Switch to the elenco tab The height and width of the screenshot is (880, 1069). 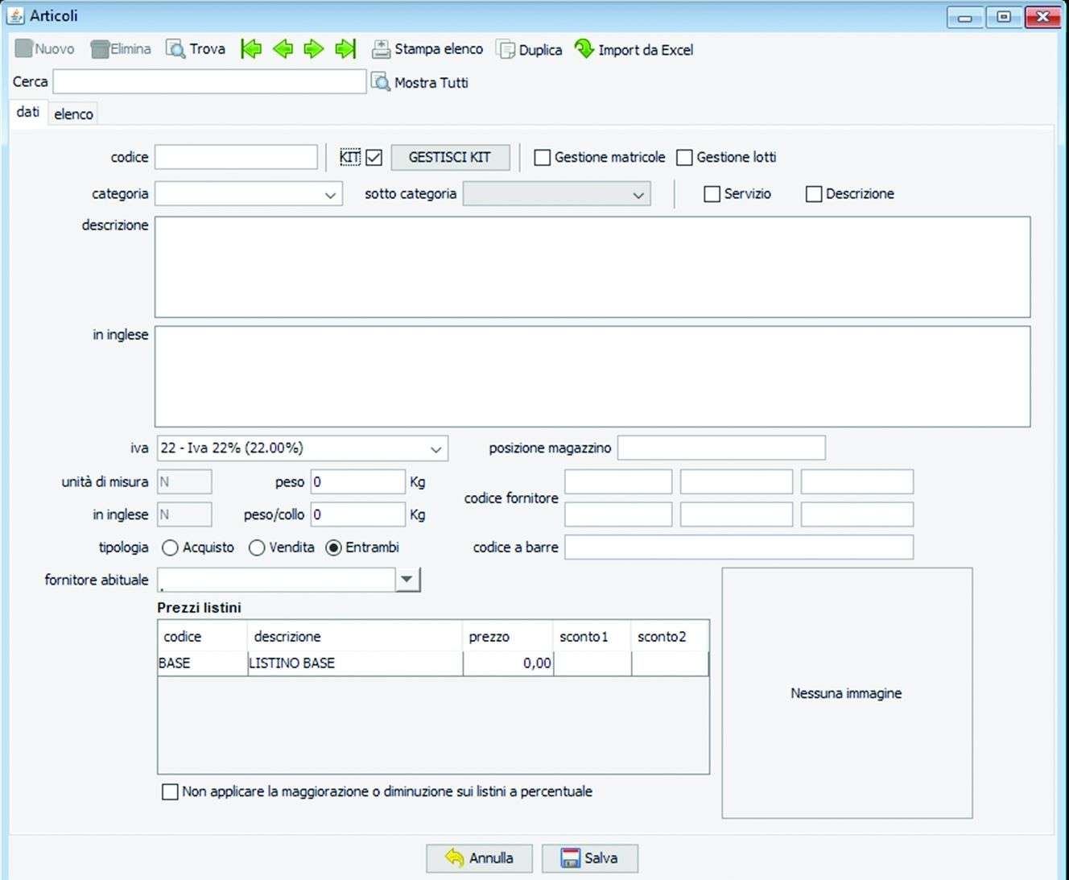pyautogui.click(x=73, y=114)
